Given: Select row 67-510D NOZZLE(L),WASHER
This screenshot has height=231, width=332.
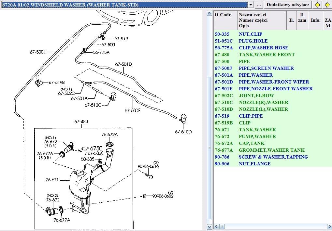Looking at the screenshot, I should (x=273, y=109).
